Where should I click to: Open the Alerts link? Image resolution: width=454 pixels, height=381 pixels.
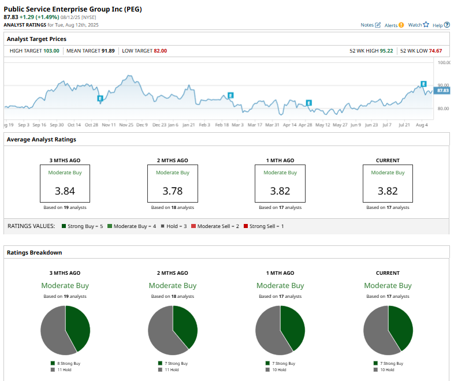click(x=391, y=25)
